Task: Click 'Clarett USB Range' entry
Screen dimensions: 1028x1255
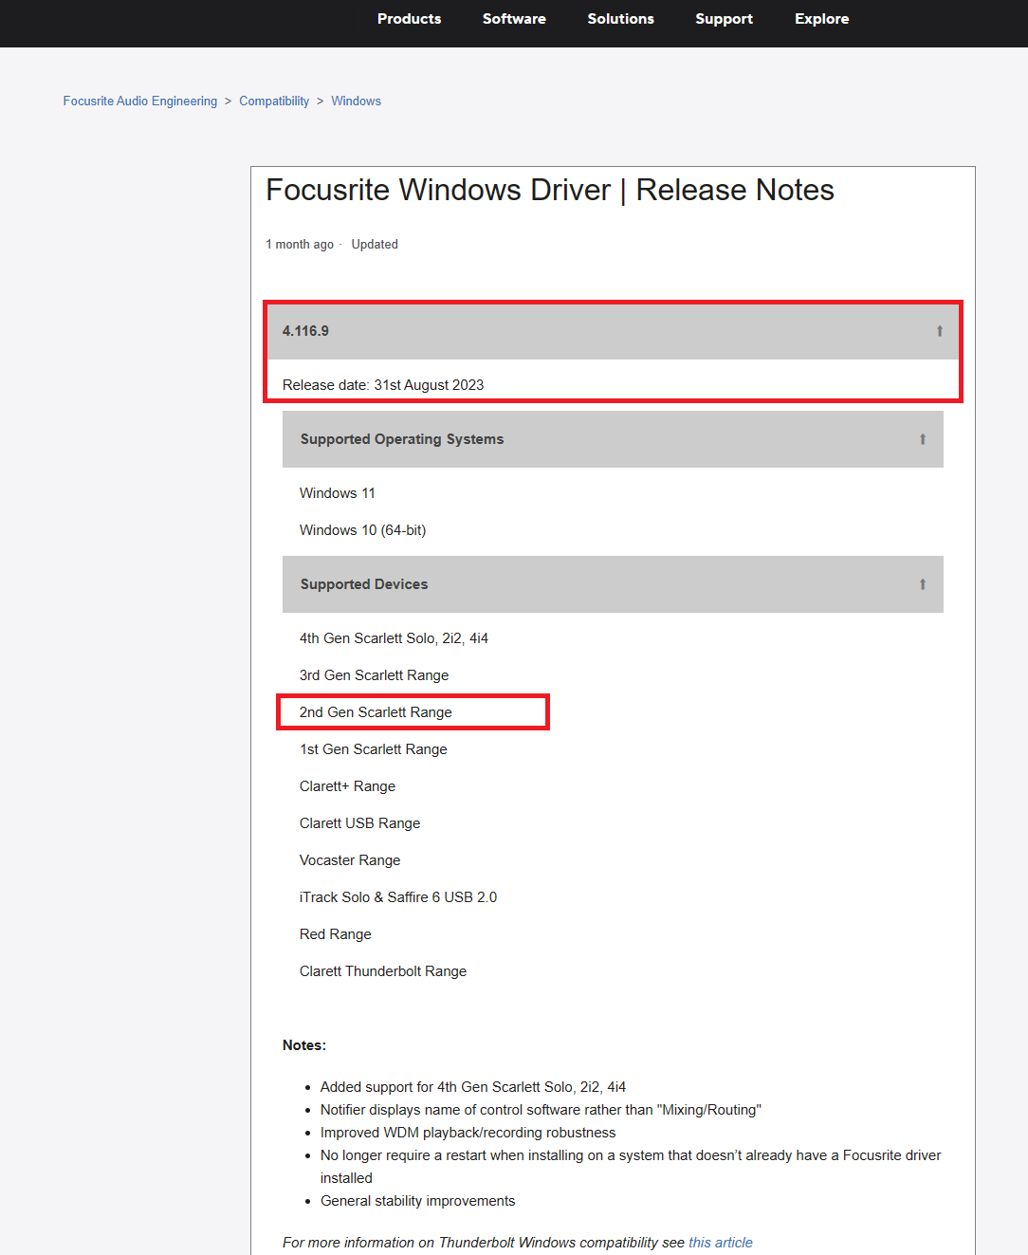Action: pyautogui.click(x=359, y=823)
